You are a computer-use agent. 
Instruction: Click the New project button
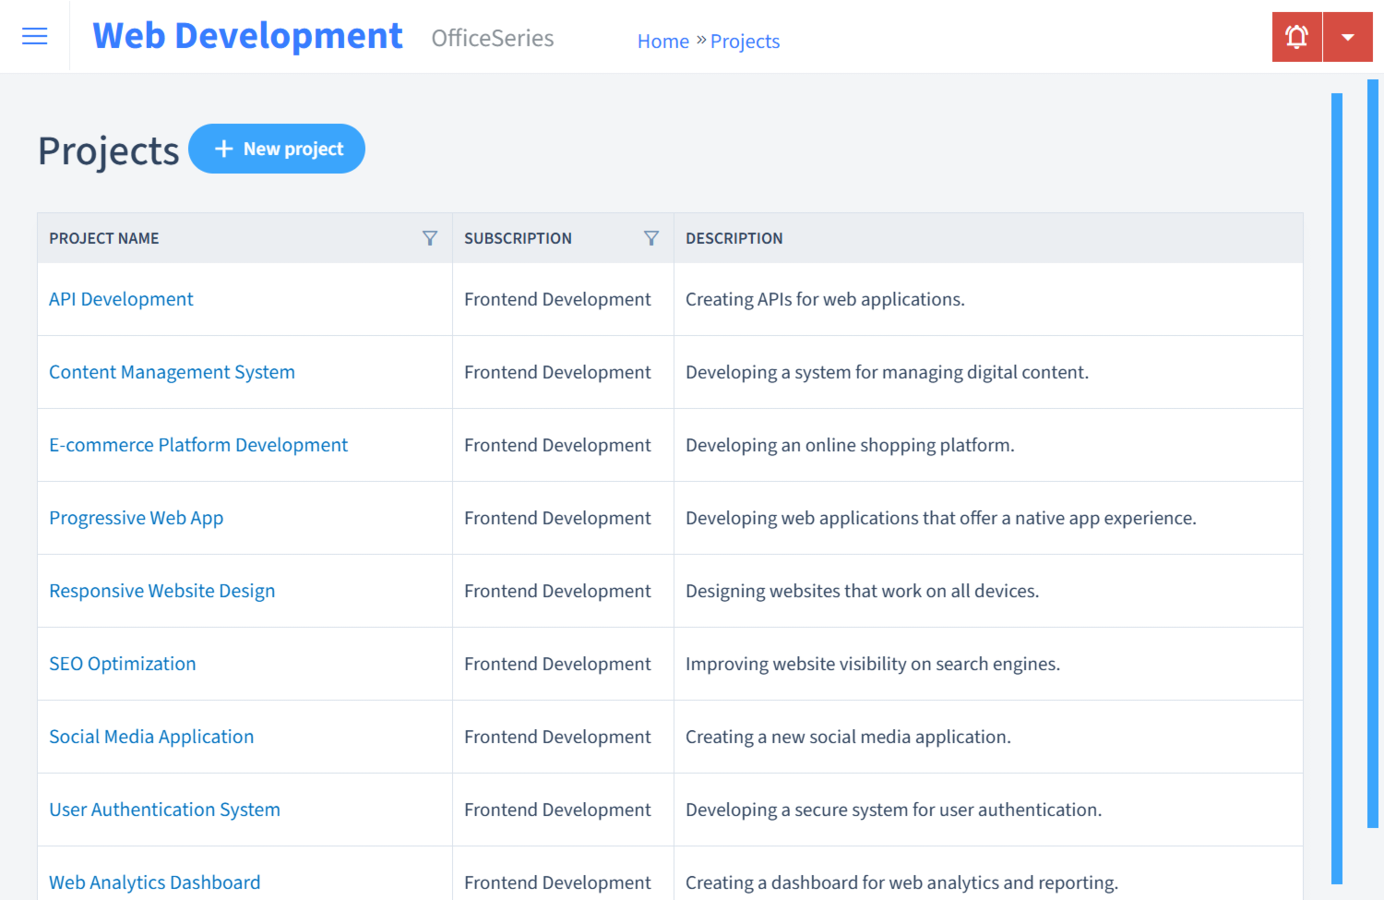(277, 149)
